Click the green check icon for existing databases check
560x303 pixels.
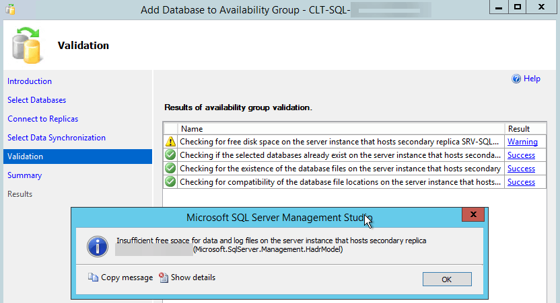(171, 155)
